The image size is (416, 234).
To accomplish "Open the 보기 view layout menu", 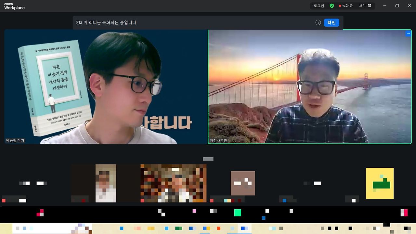I will click(365, 6).
